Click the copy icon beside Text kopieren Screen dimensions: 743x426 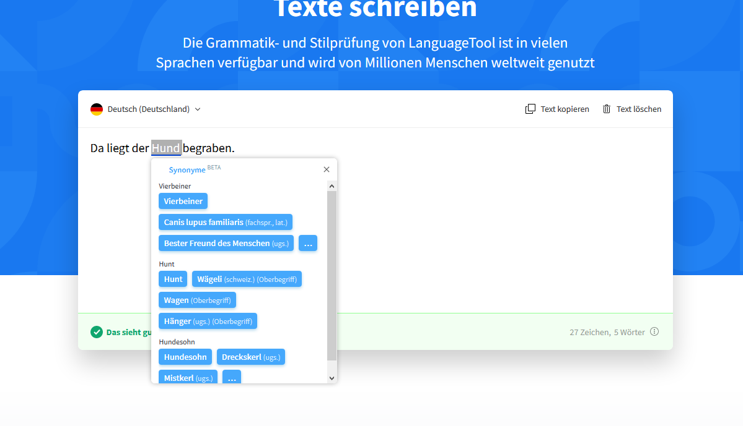pos(530,109)
